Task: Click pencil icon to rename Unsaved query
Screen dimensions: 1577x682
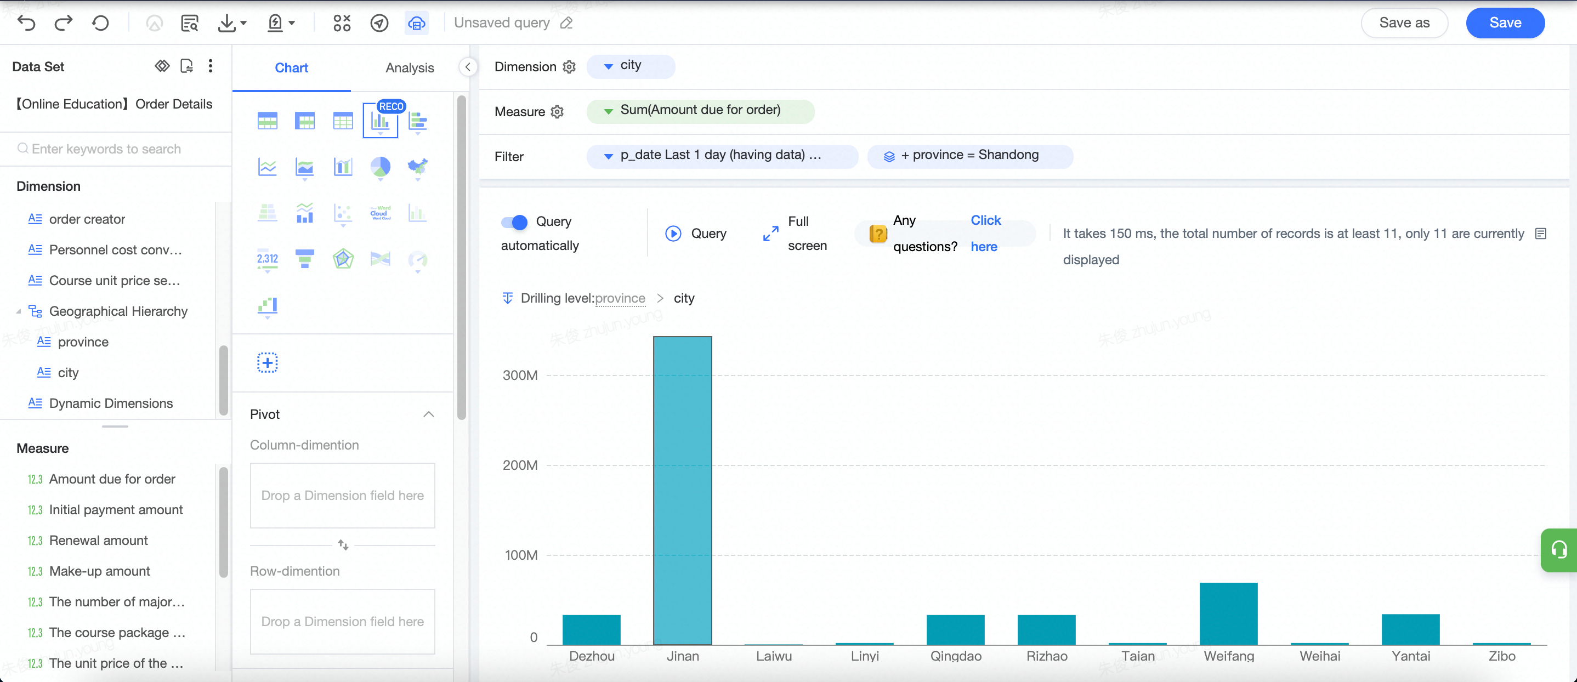Action: coord(567,23)
